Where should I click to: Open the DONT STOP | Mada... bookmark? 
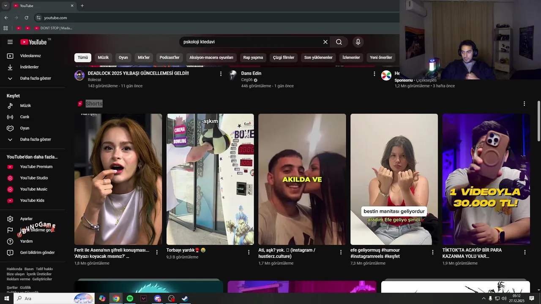click(54, 28)
